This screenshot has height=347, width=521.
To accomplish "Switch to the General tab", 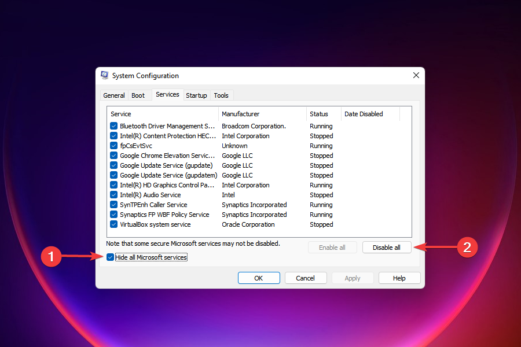I will pyautogui.click(x=113, y=95).
